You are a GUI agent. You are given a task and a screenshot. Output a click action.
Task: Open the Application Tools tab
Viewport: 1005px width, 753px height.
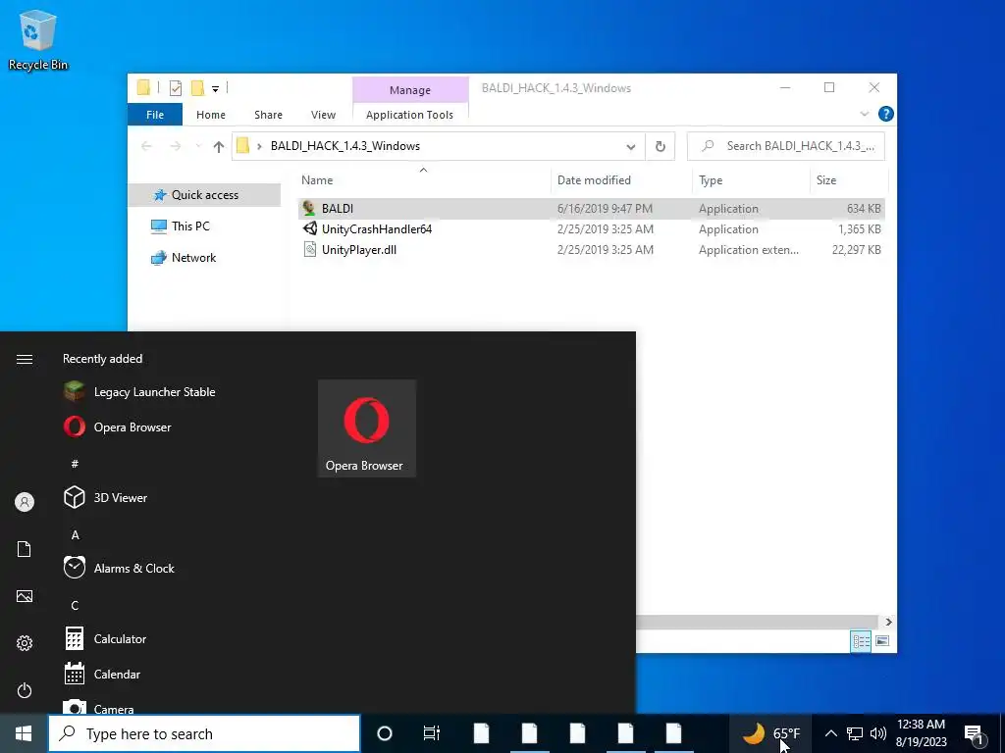pyautogui.click(x=409, y=115)
